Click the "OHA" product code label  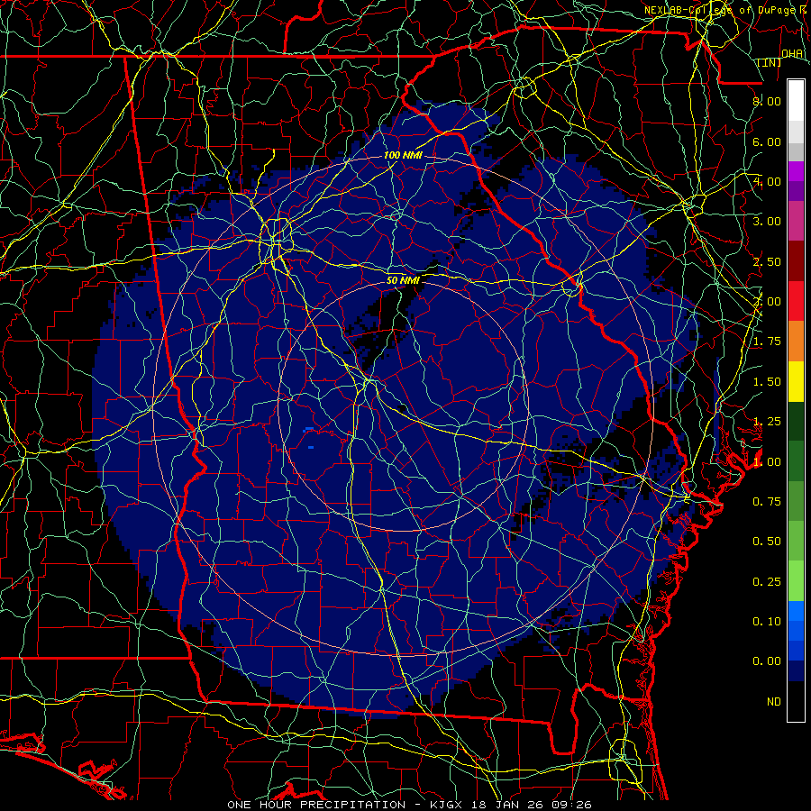click(x=792, y=54)
